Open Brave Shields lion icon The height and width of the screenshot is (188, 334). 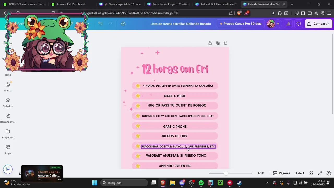239,13
